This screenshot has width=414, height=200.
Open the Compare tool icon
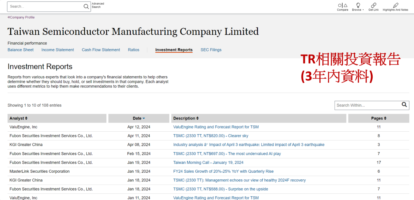(x=342, y=5)
